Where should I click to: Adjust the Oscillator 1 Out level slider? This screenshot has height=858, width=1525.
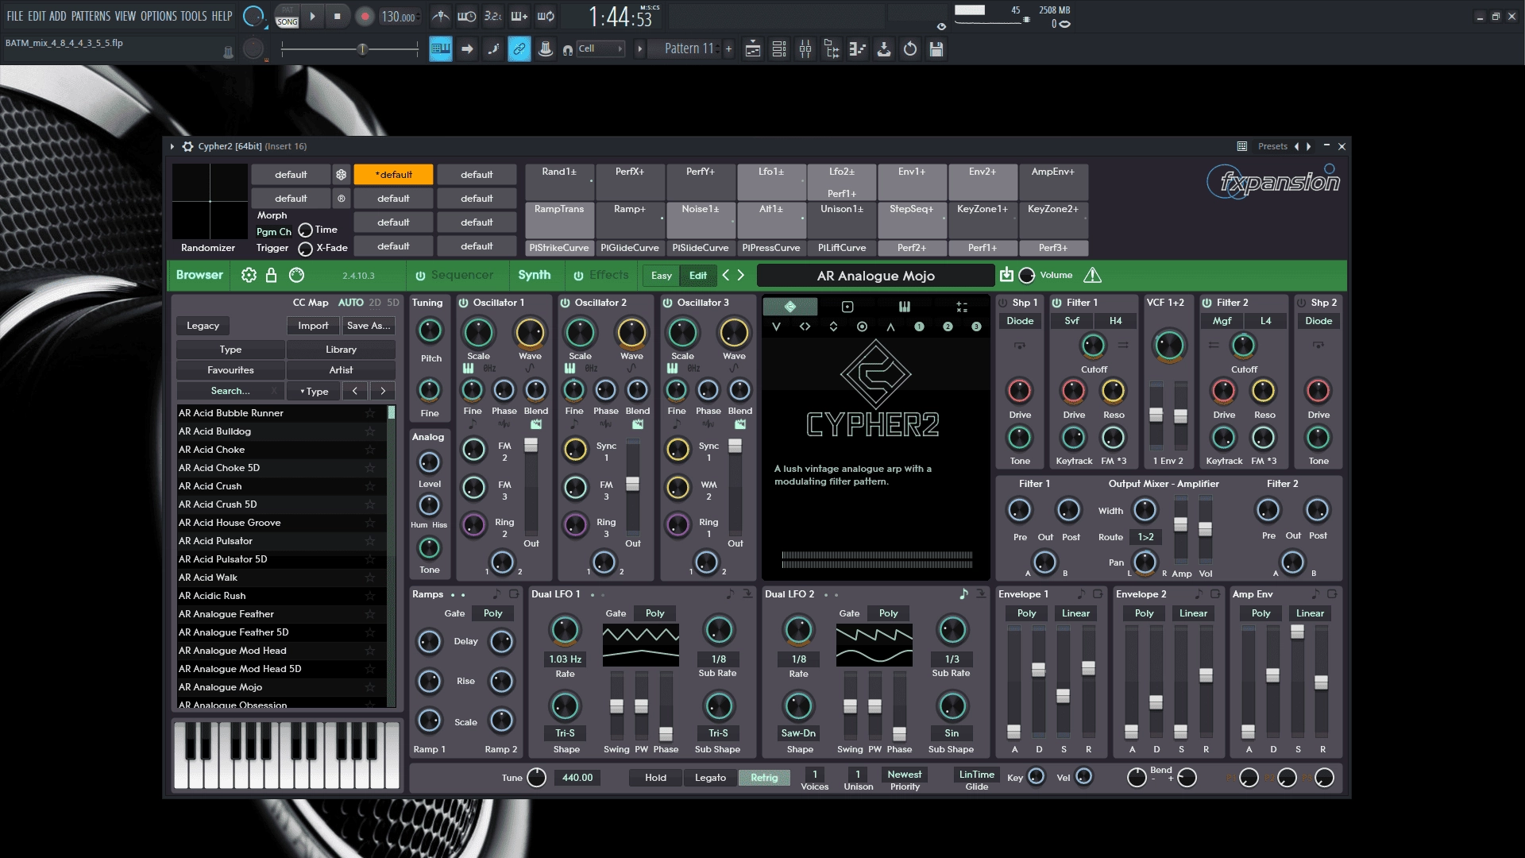coord(531,446)
